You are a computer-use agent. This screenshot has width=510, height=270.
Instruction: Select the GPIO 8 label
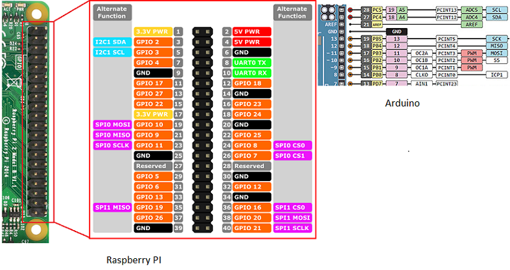pyautogui.click(x=252, y=145)
